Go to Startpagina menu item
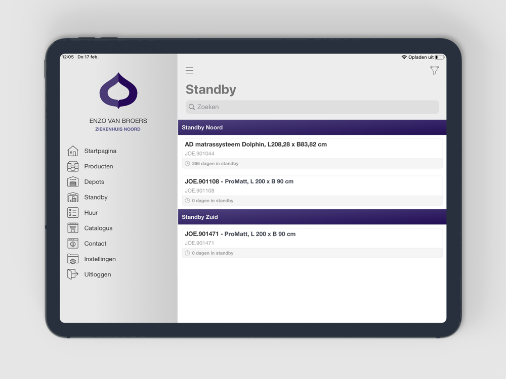Image resolution: width=506 pixels, height=379 pixels. [x=100, y=151]
